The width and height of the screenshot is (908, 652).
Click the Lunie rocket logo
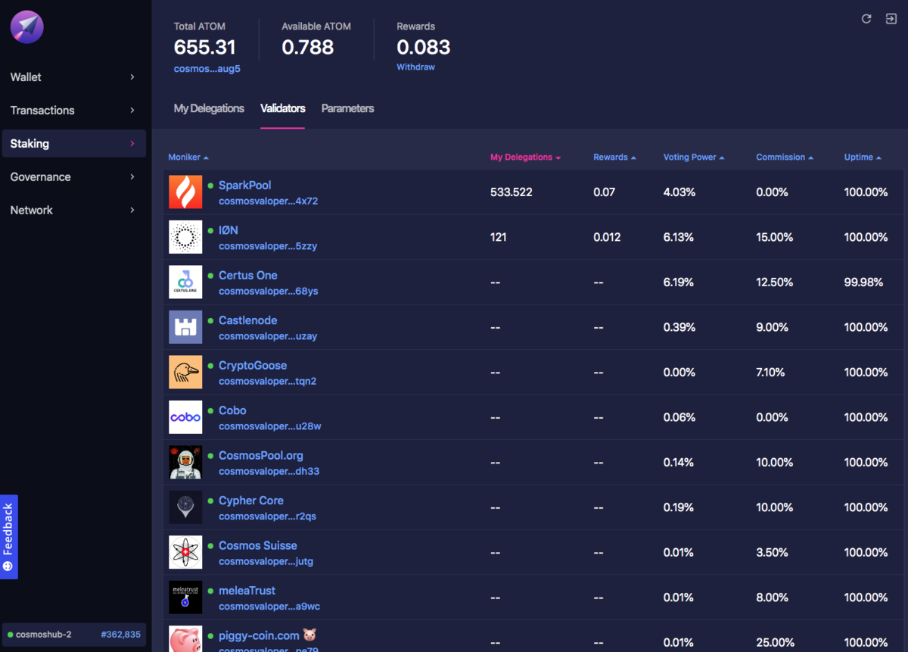pyautogui.click(x=27, y=27)
